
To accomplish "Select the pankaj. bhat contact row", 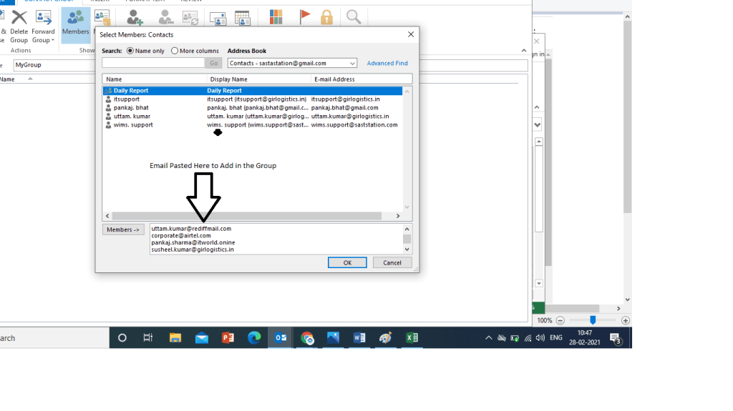I will [x=132, y=107].
